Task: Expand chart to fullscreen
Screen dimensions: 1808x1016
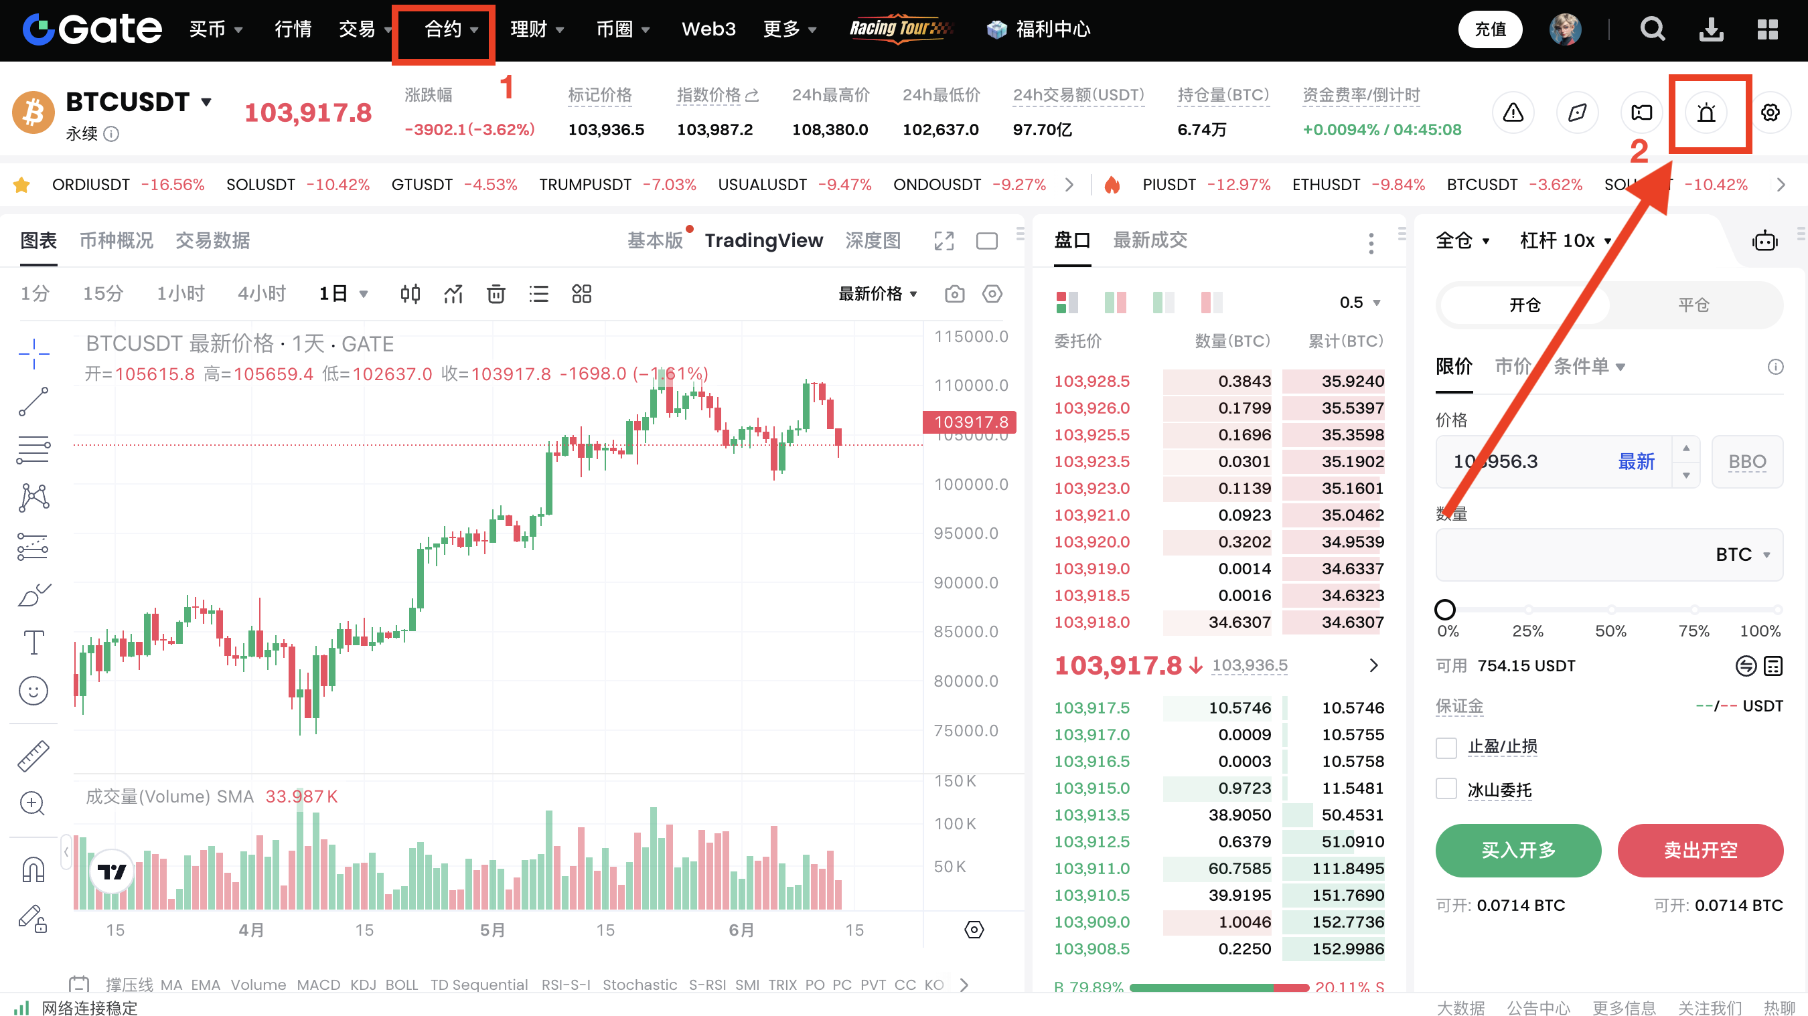Action: (x=944, y=241)
